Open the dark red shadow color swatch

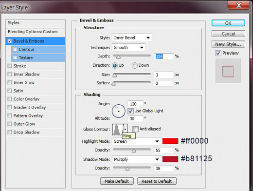tap(170, 159)
